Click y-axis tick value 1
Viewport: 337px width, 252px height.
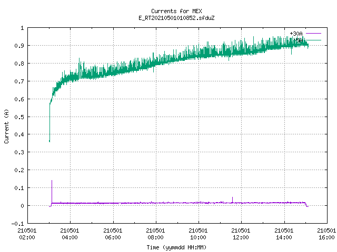[x=22, y=28]
